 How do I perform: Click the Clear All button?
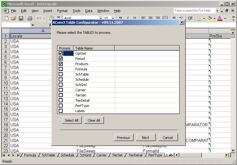tap(94, 120)
